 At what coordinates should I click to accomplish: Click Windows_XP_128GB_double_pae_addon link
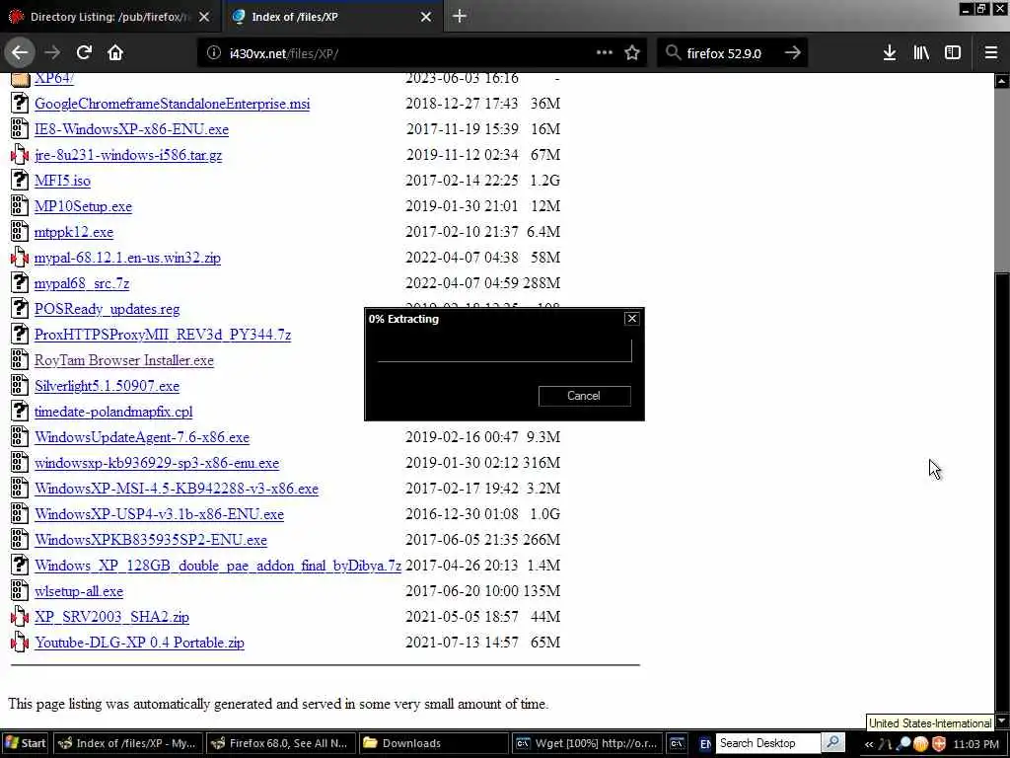point(218,566)
